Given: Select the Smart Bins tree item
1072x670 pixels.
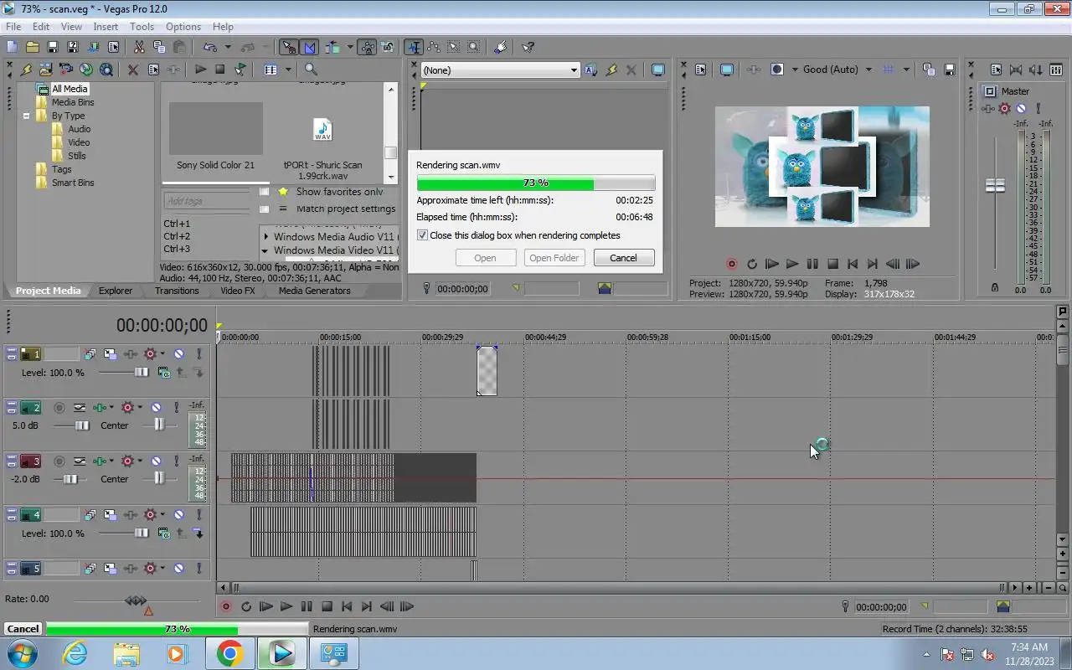Looking at the screenshot, I should 73,183.
